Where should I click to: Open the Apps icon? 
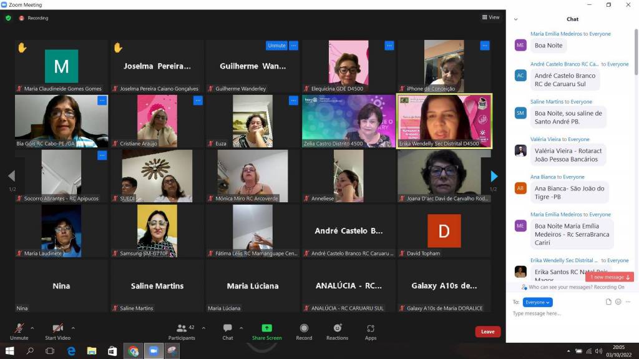click(371, 328)
